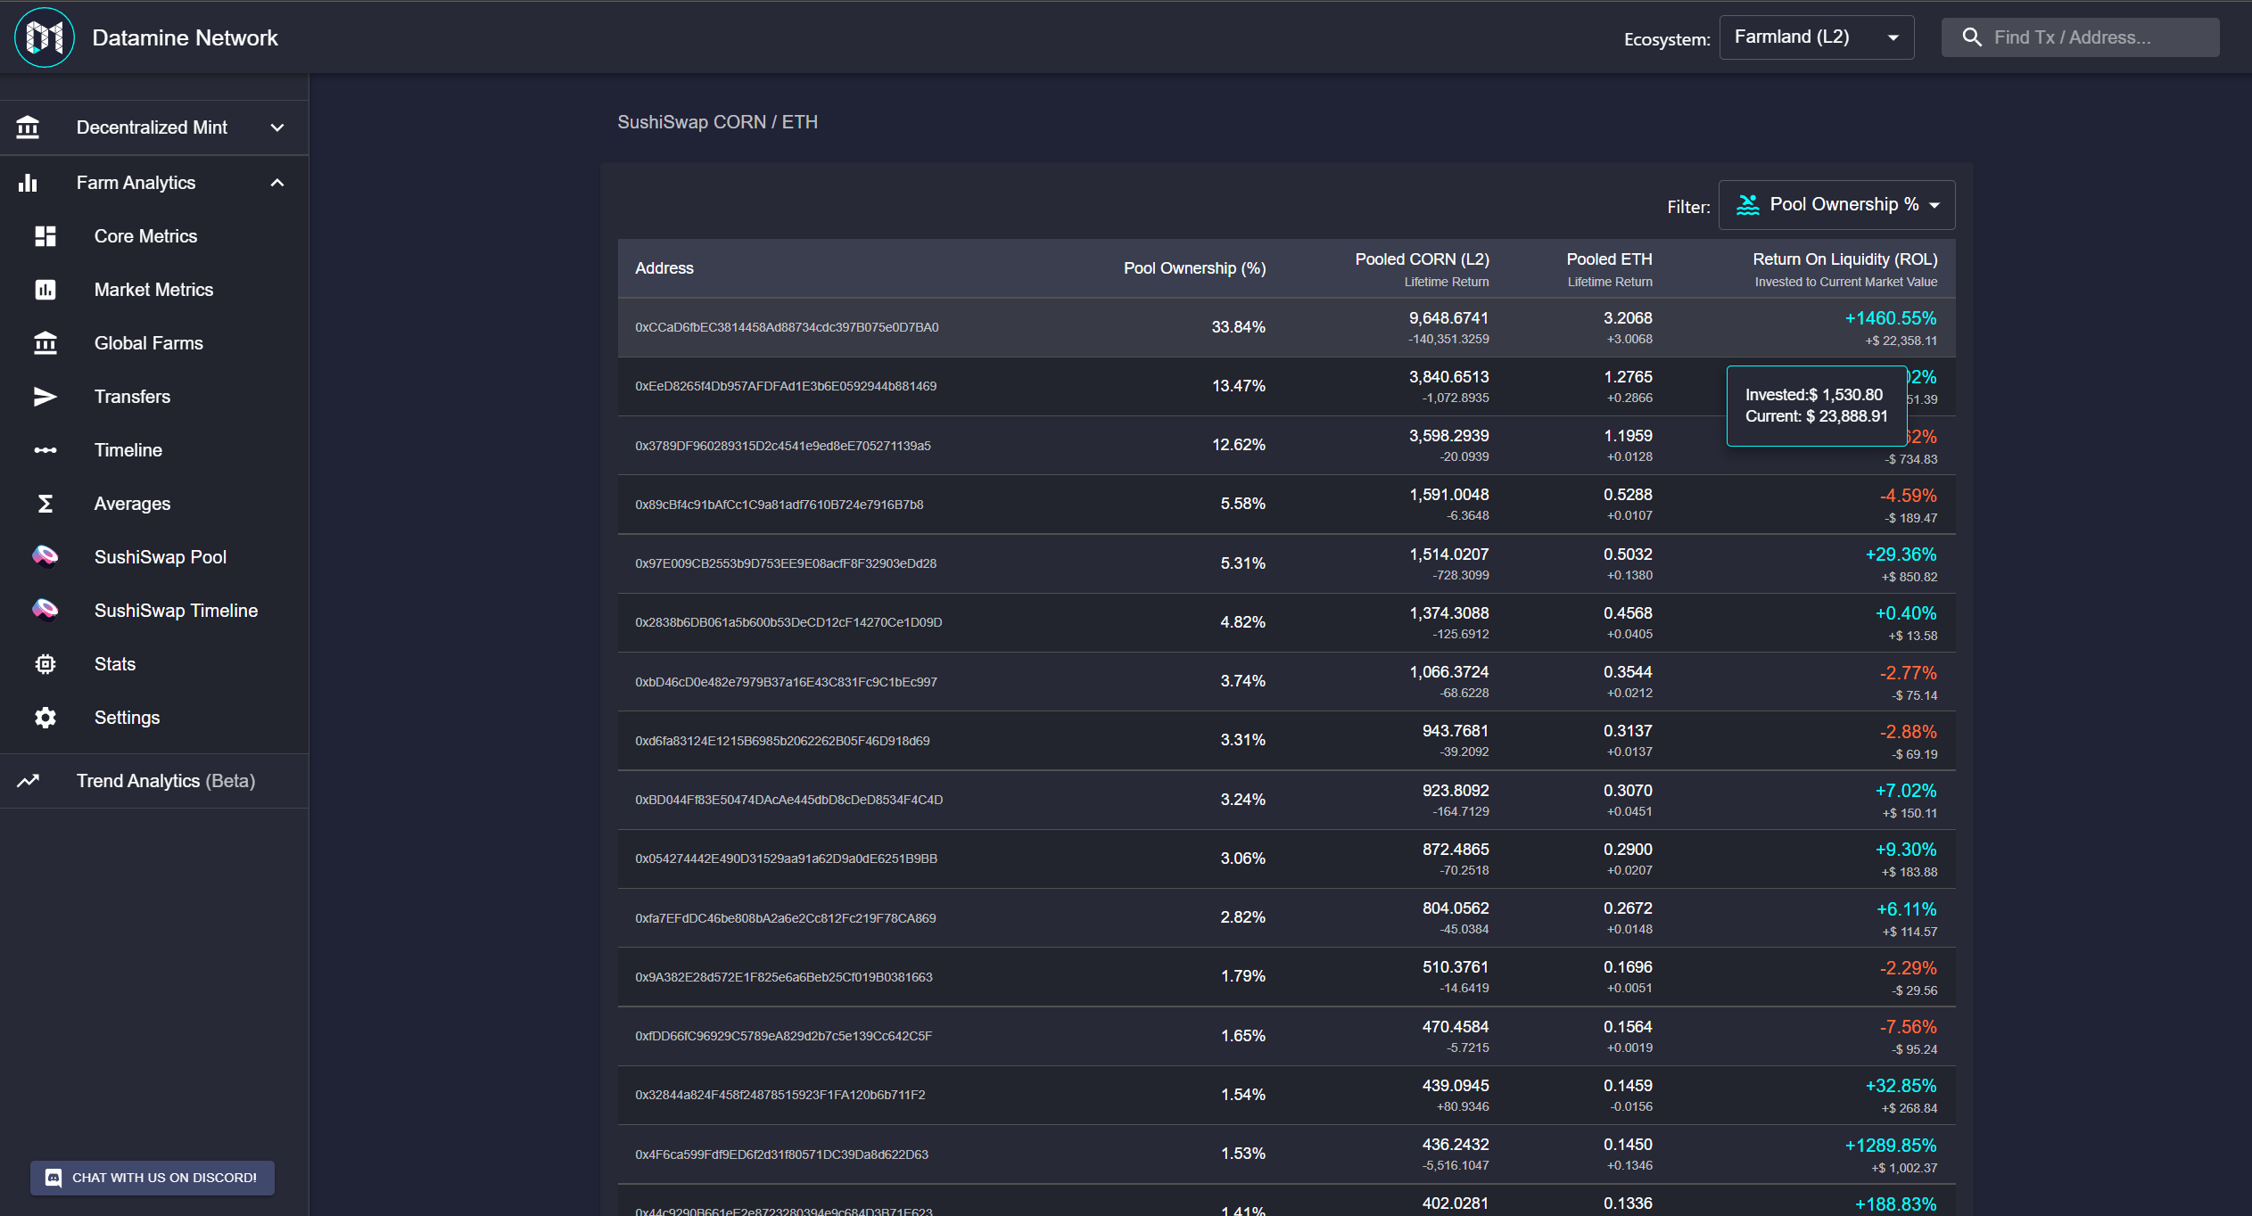The image size is (2252, 1216).
Task: Click the Discord chat bubble icon
Action: (54, 1178)
